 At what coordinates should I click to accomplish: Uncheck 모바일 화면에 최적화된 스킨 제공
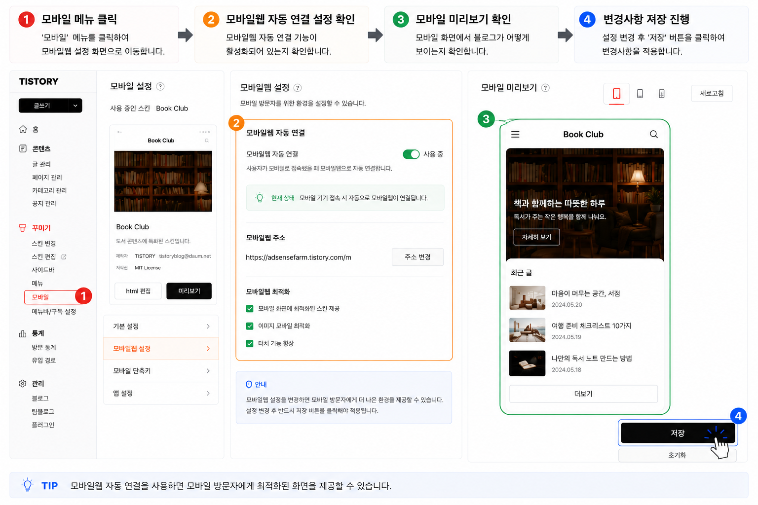[250, 309]
